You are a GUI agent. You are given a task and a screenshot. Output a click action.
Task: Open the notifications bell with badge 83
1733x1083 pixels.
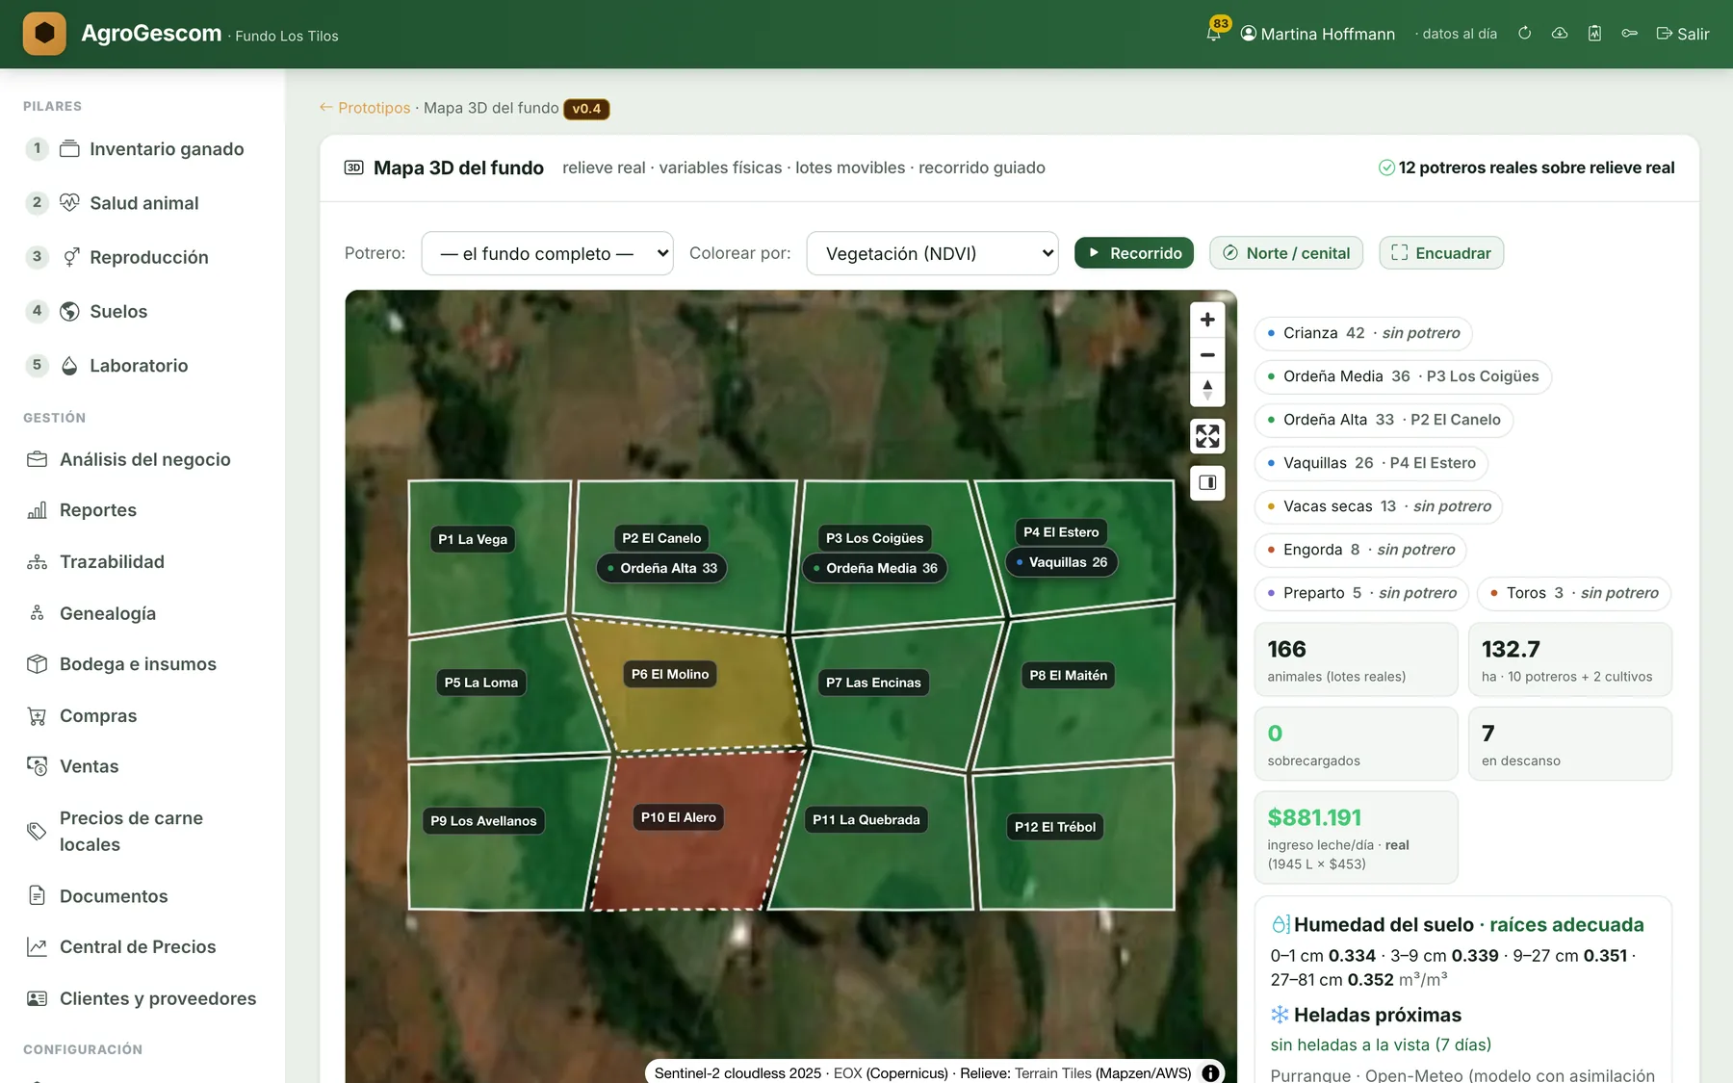1214,33
